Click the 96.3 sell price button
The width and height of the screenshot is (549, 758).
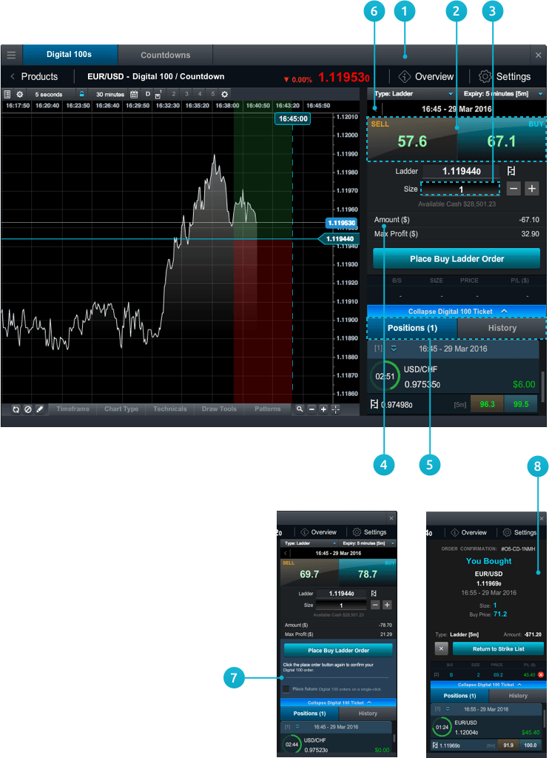(487, 404)
